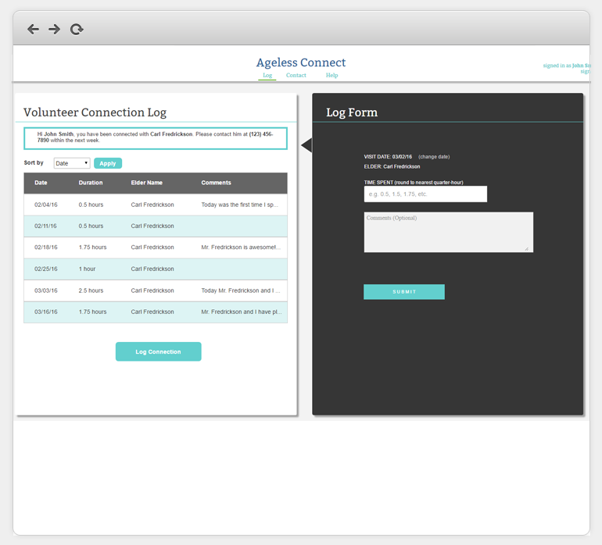Click the Elder Name column header
The width and height of the screenshot is (602, 545).
tap(147, 183)
